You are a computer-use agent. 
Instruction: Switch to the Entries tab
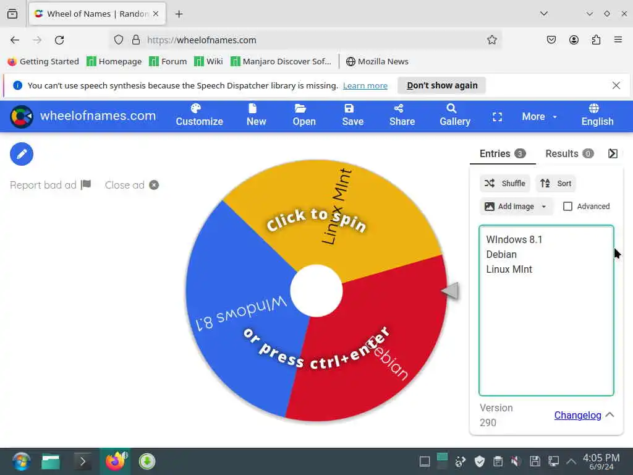tap(502, 153)
